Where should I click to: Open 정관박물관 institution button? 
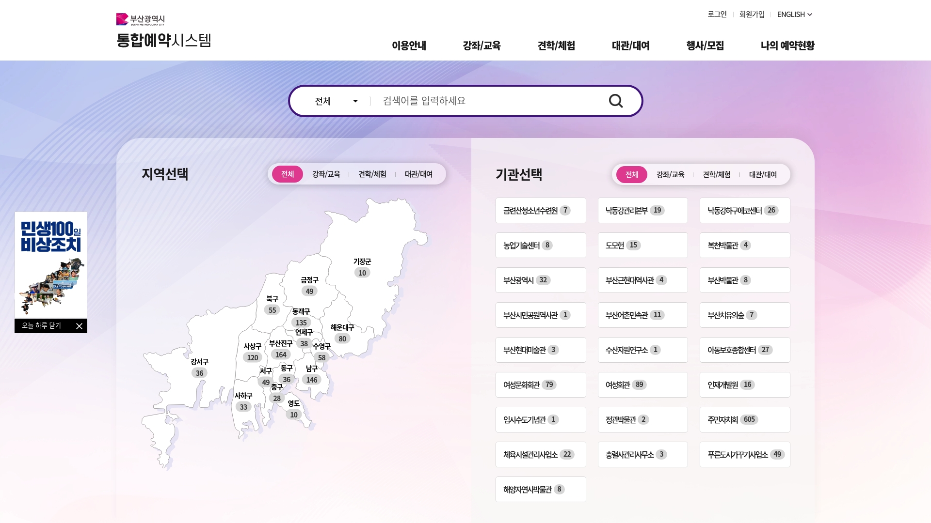click(642, 419)
